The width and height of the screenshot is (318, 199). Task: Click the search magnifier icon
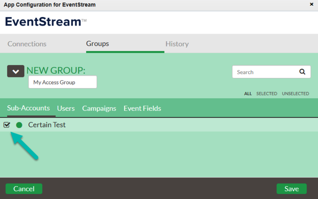click(x=302, y=72)
